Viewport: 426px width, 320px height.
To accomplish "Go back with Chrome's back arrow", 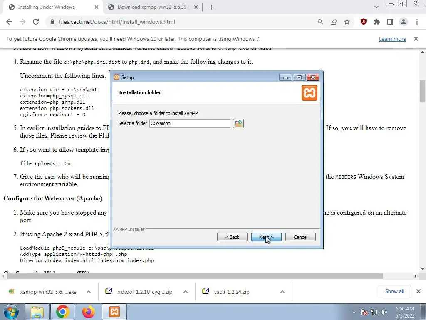I will coord(9,22).
